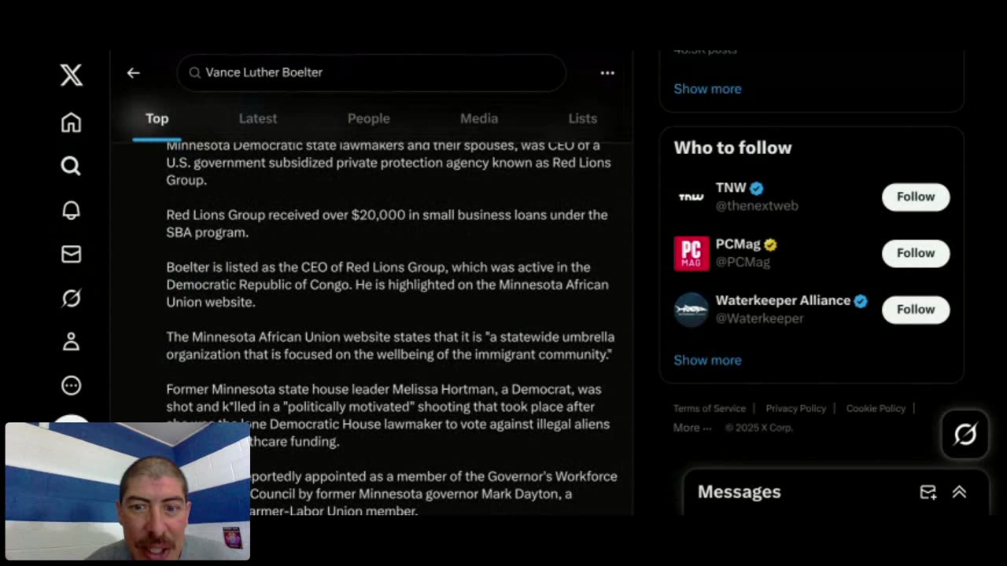This screenshot has width=1007, height=566.
Task: Open More circle ellipsis icon in sidebar
Action: (71, 385)
